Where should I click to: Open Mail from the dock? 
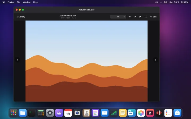(x=105, y=113)
